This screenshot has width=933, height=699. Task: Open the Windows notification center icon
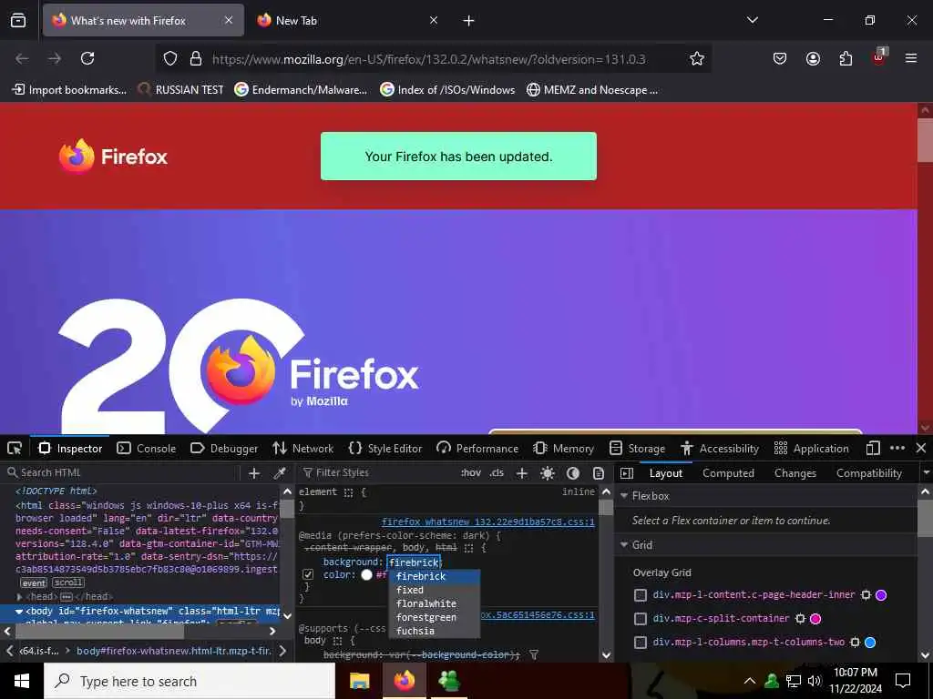903,681
